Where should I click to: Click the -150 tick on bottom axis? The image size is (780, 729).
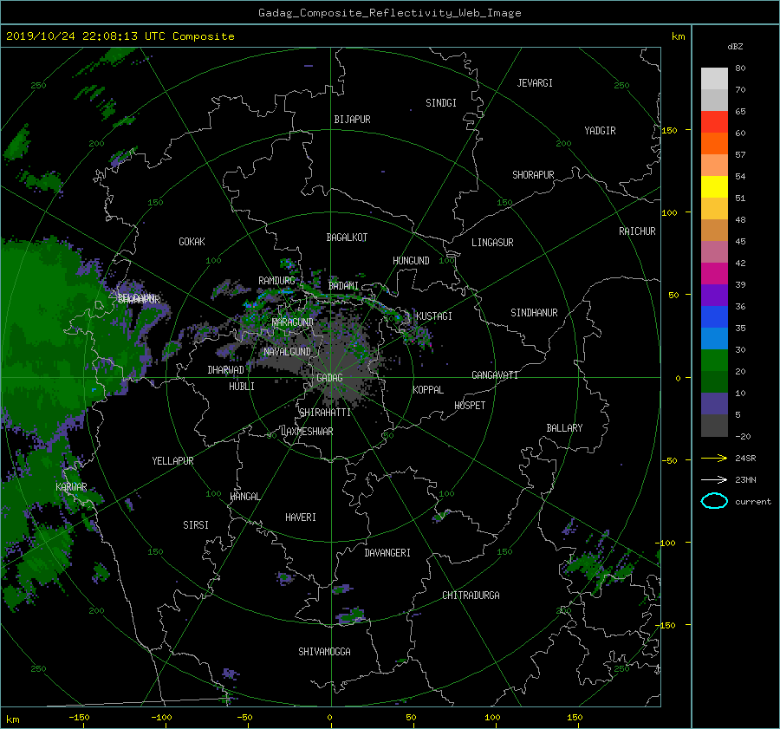79,718
